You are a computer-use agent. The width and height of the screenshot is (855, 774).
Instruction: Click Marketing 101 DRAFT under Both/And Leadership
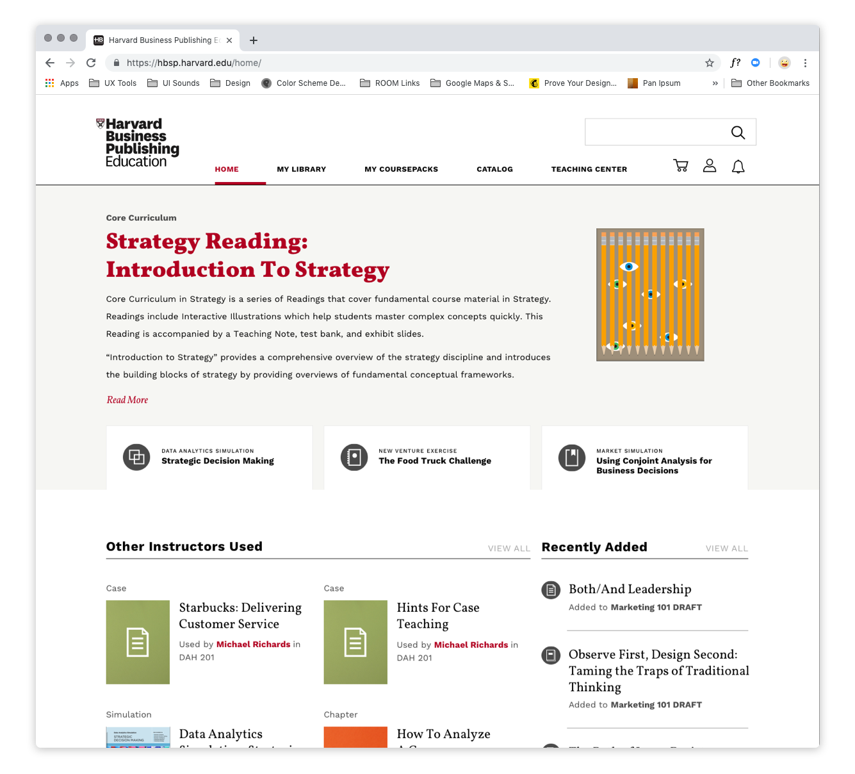pyautogui.click(x=656, y=607)
